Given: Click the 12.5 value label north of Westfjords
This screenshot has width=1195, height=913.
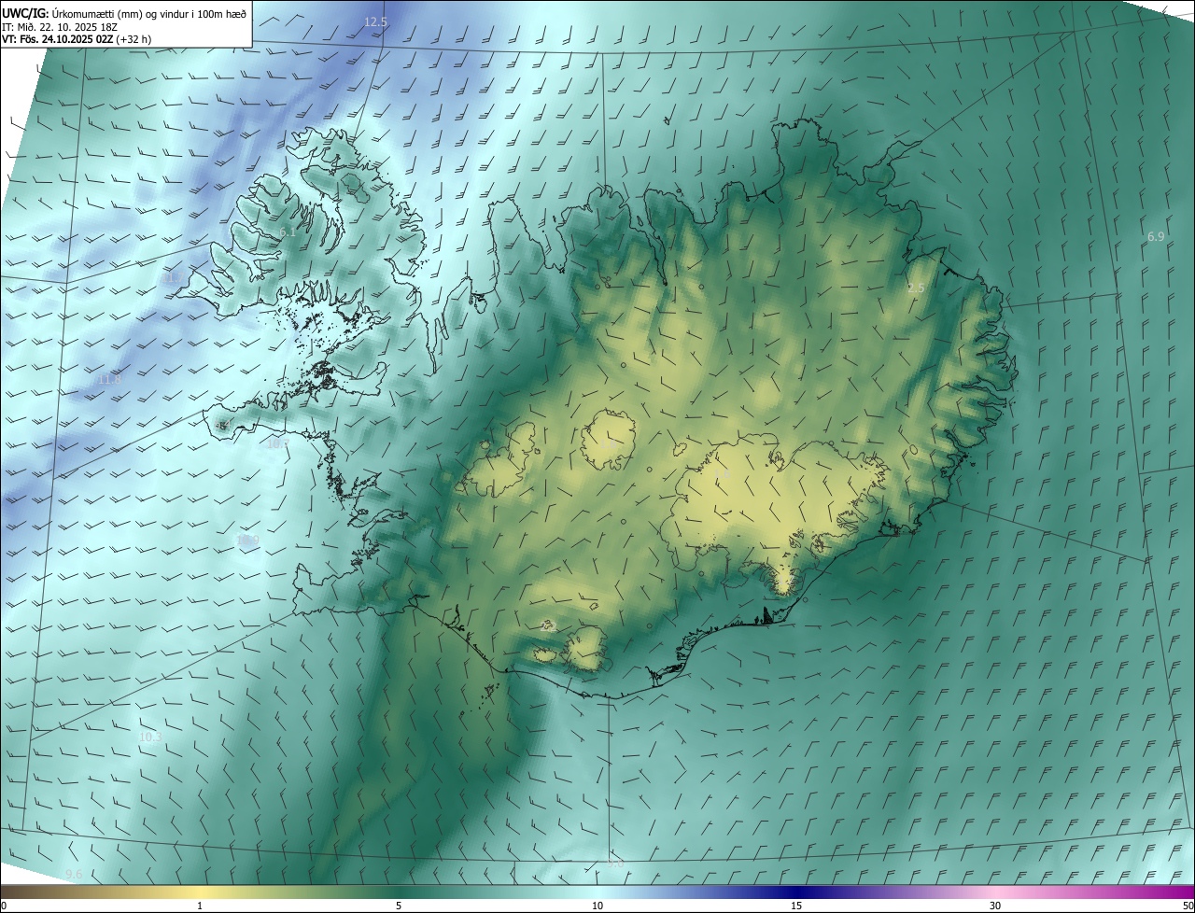Looking at the screenshot, I should pyautogui.click(x=375, y=21).
